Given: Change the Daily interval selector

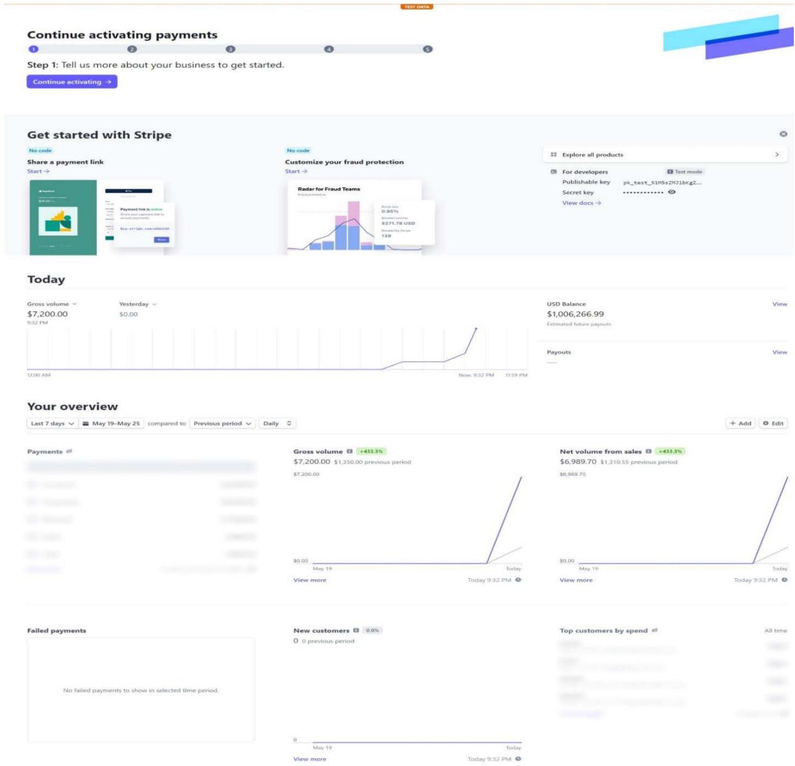Looking at the screenshot, I should 277,424.
